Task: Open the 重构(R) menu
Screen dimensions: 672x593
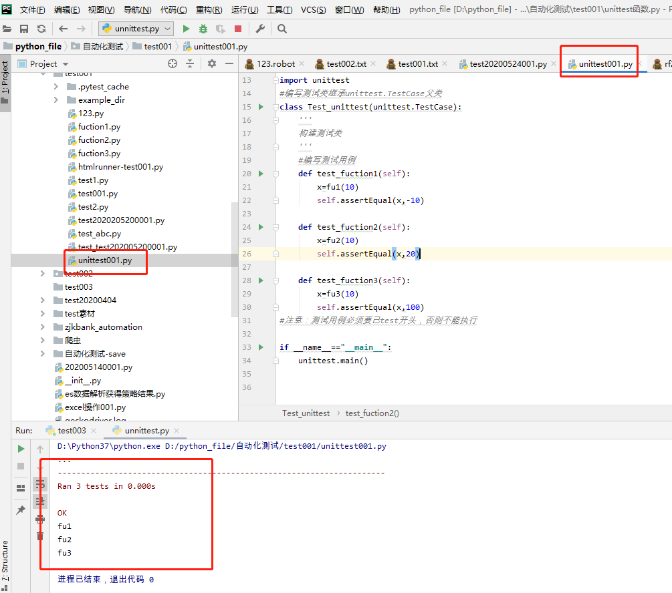Action: 209,9
